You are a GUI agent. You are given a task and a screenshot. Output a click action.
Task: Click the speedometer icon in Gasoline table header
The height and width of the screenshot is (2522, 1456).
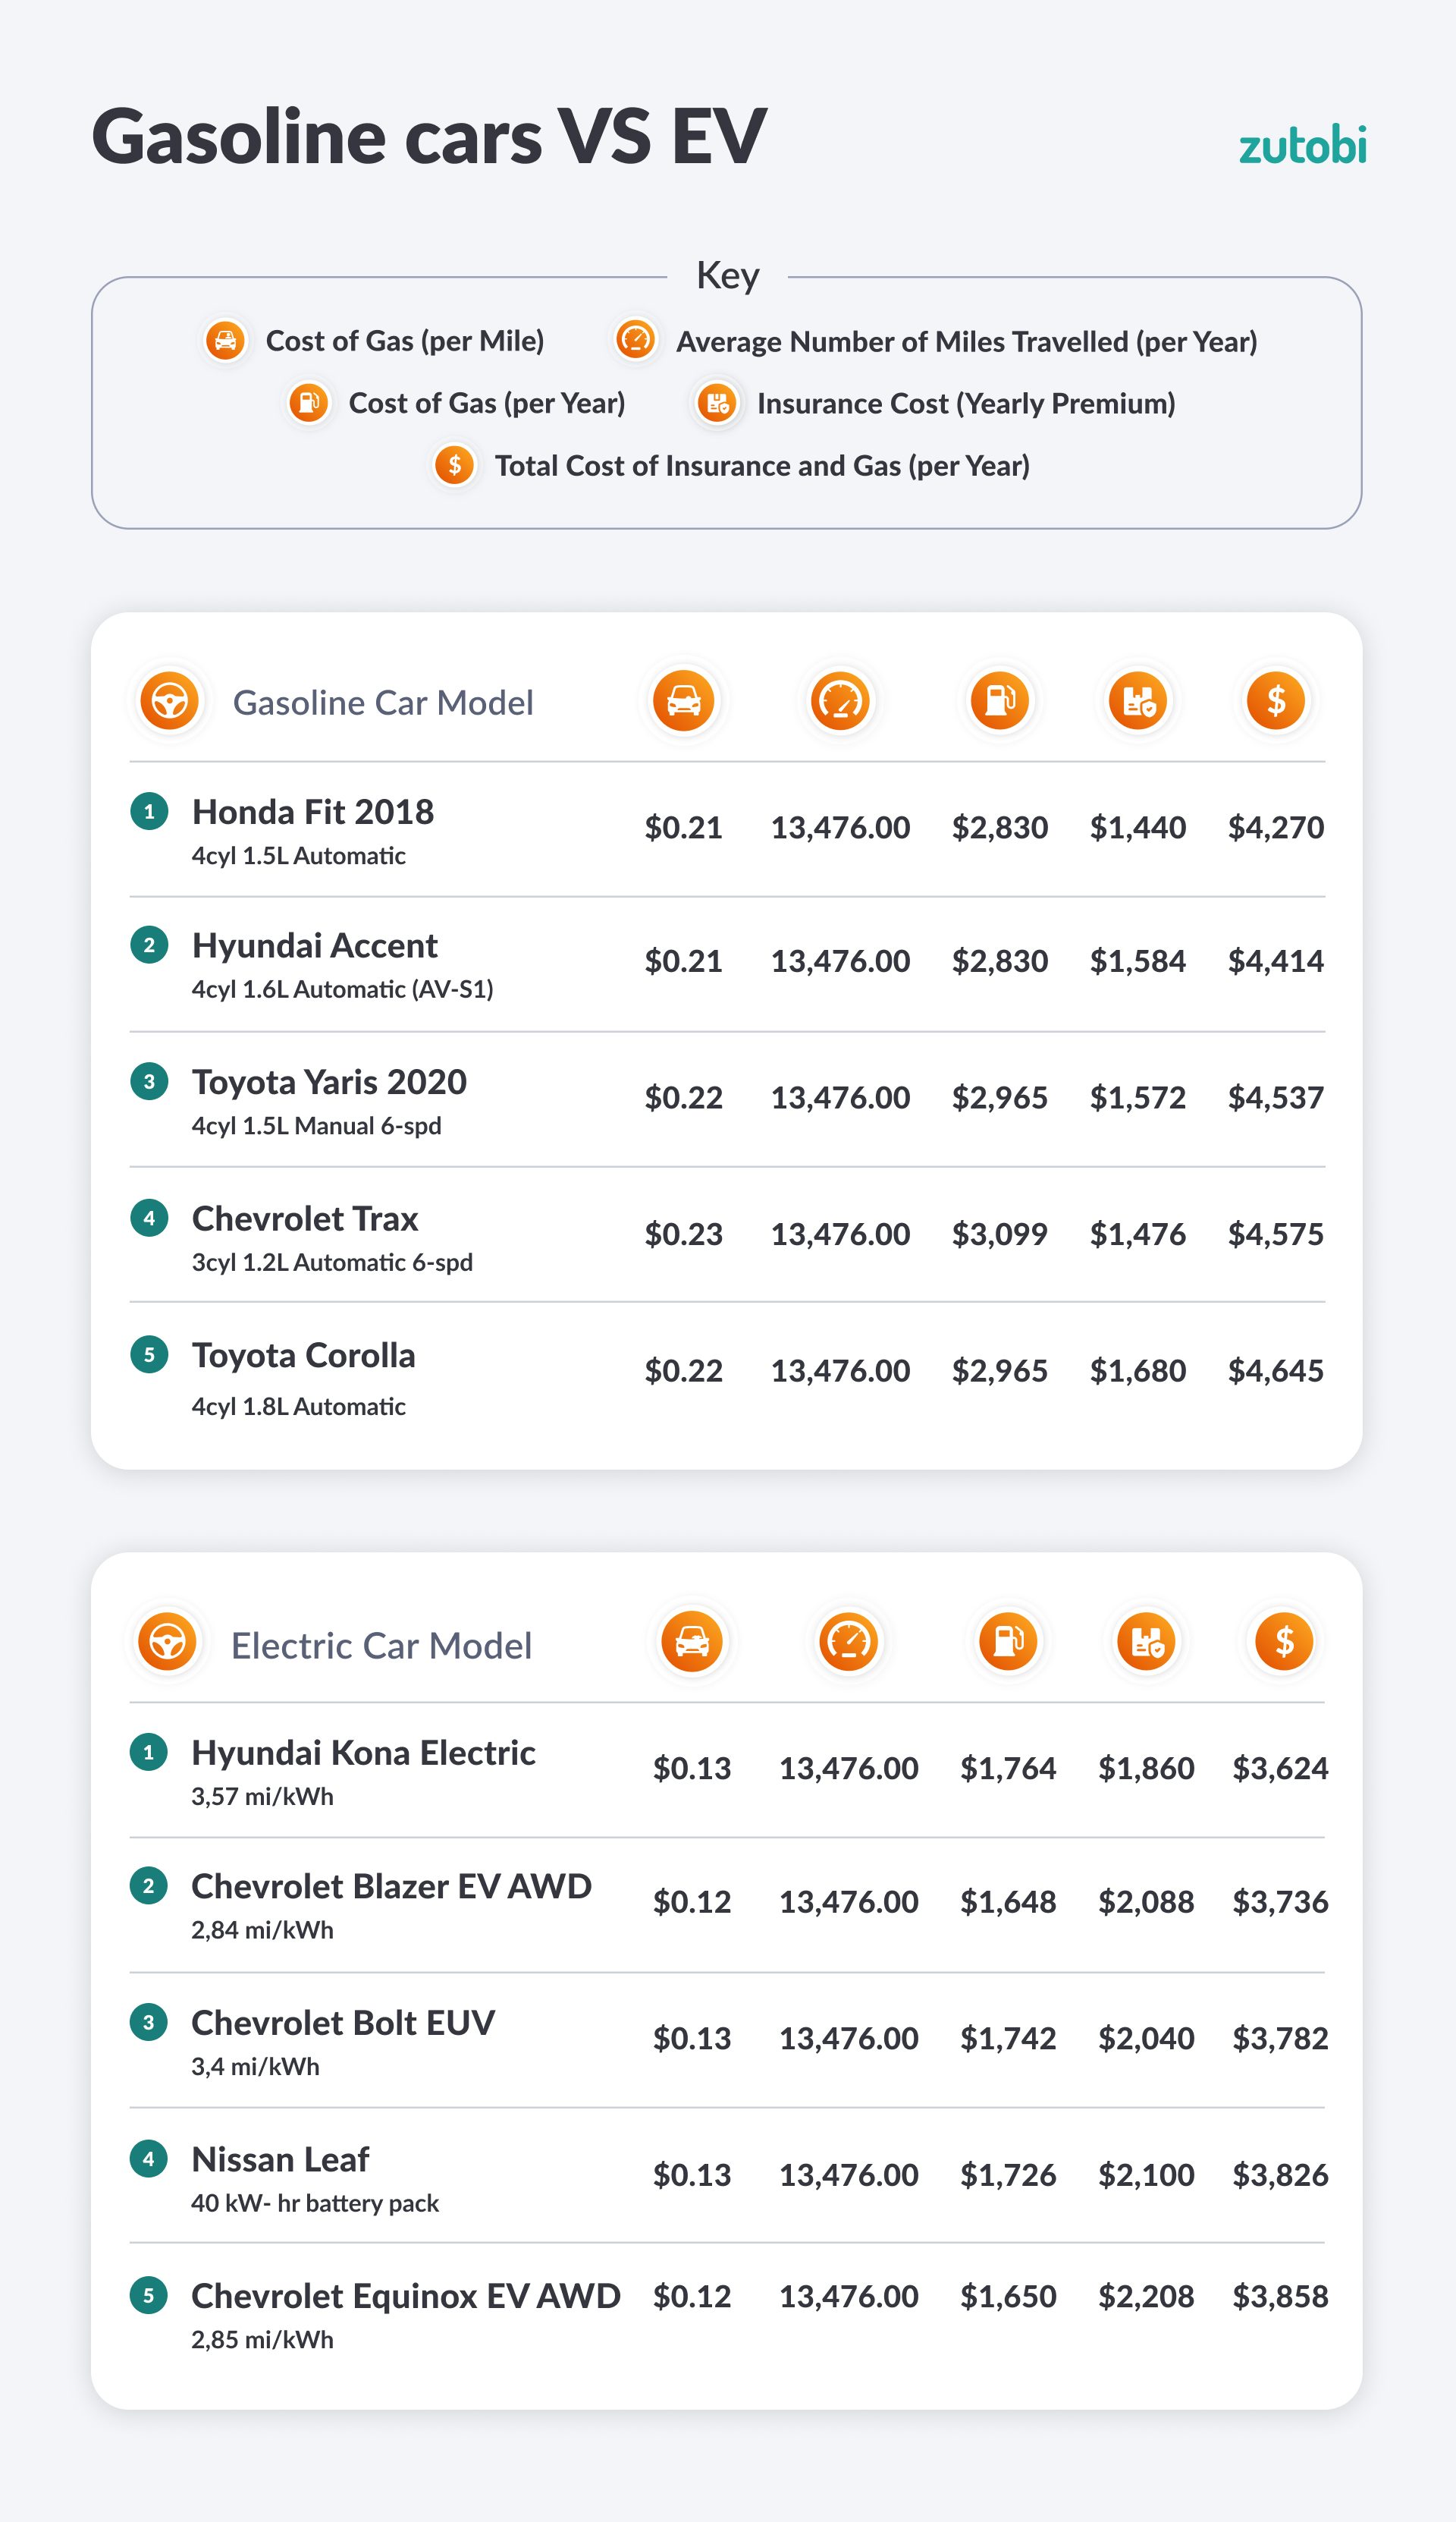pyautogui.click(x=840, y=700)
